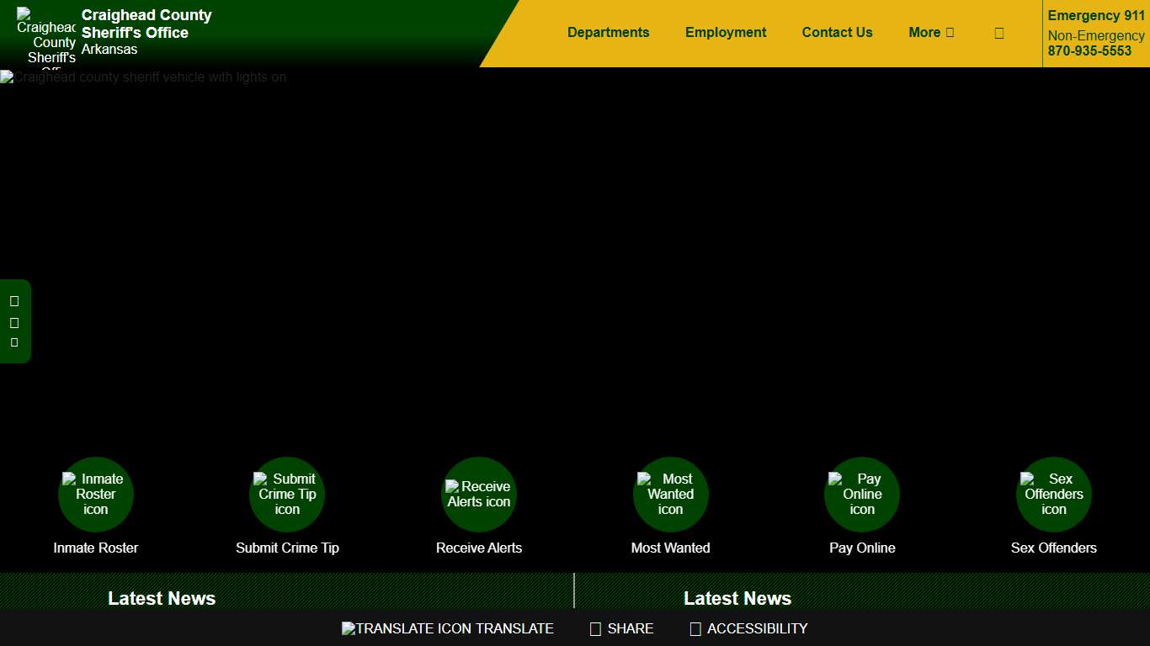Click the Pay Online circular icon
Screen dimensions: 1150x646
862,495
